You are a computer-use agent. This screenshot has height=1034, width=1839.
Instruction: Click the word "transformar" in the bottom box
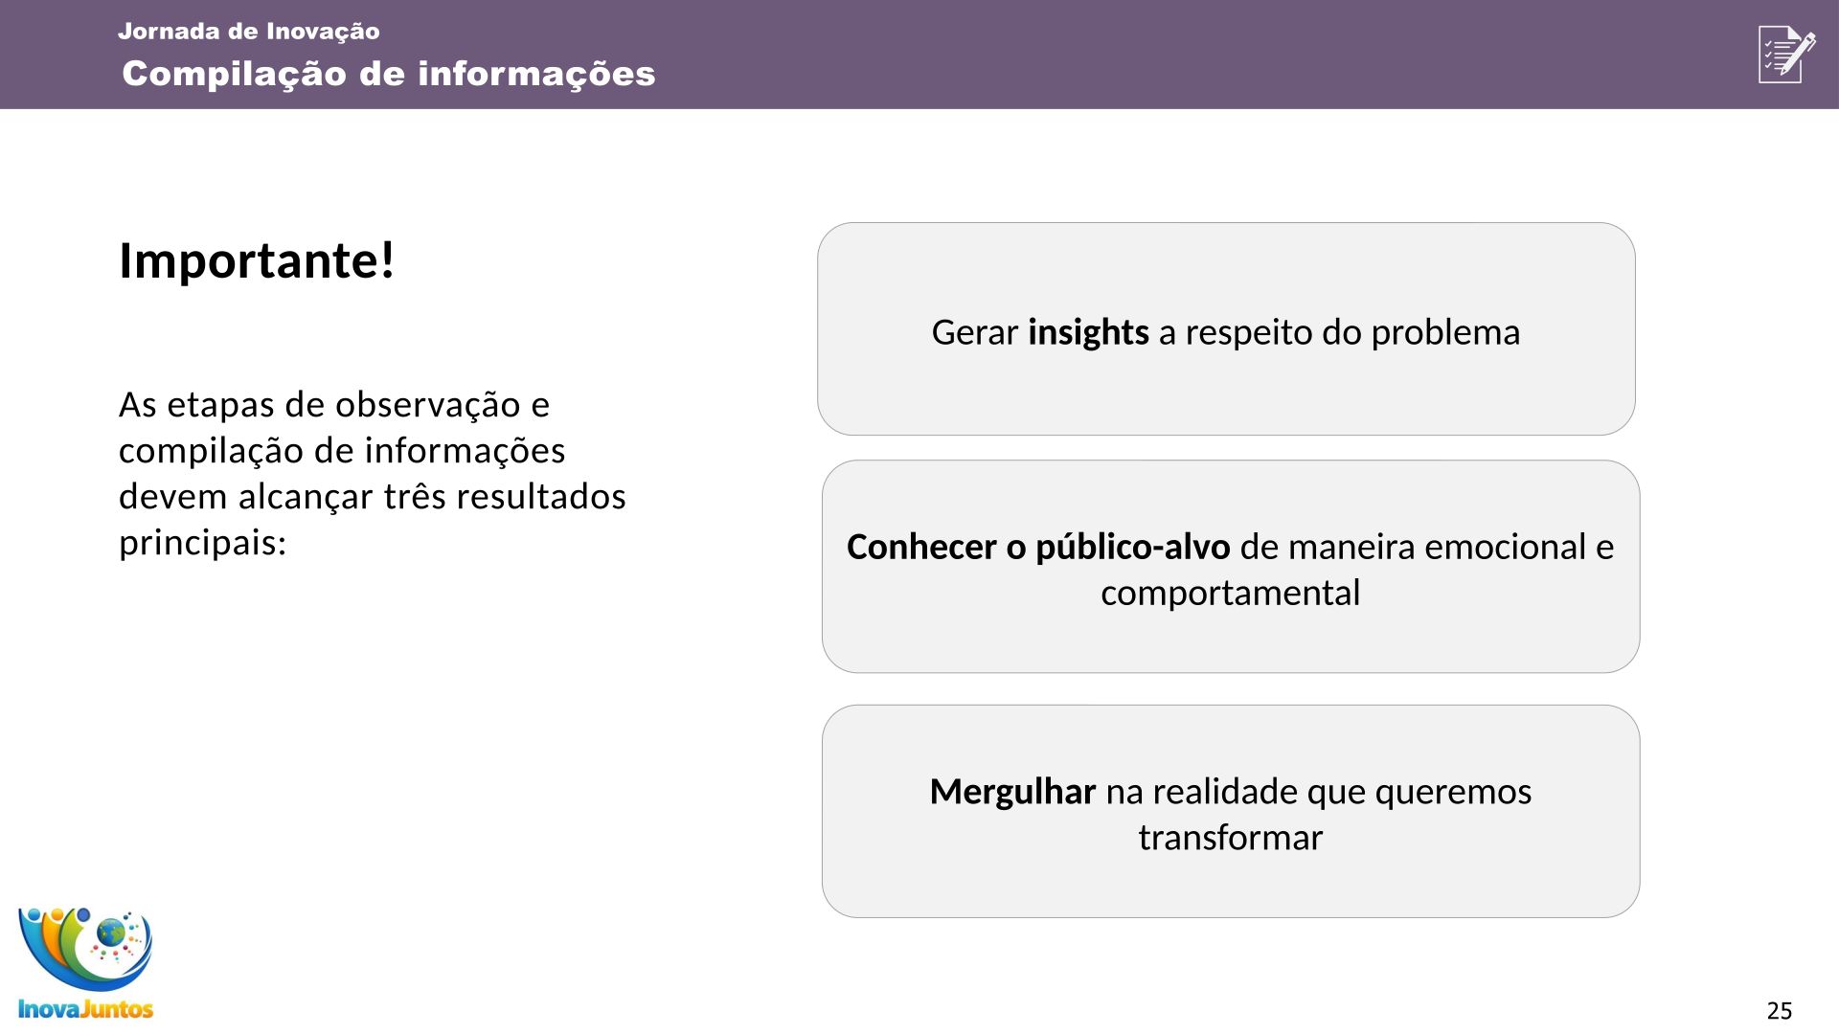pos(1230,838)
